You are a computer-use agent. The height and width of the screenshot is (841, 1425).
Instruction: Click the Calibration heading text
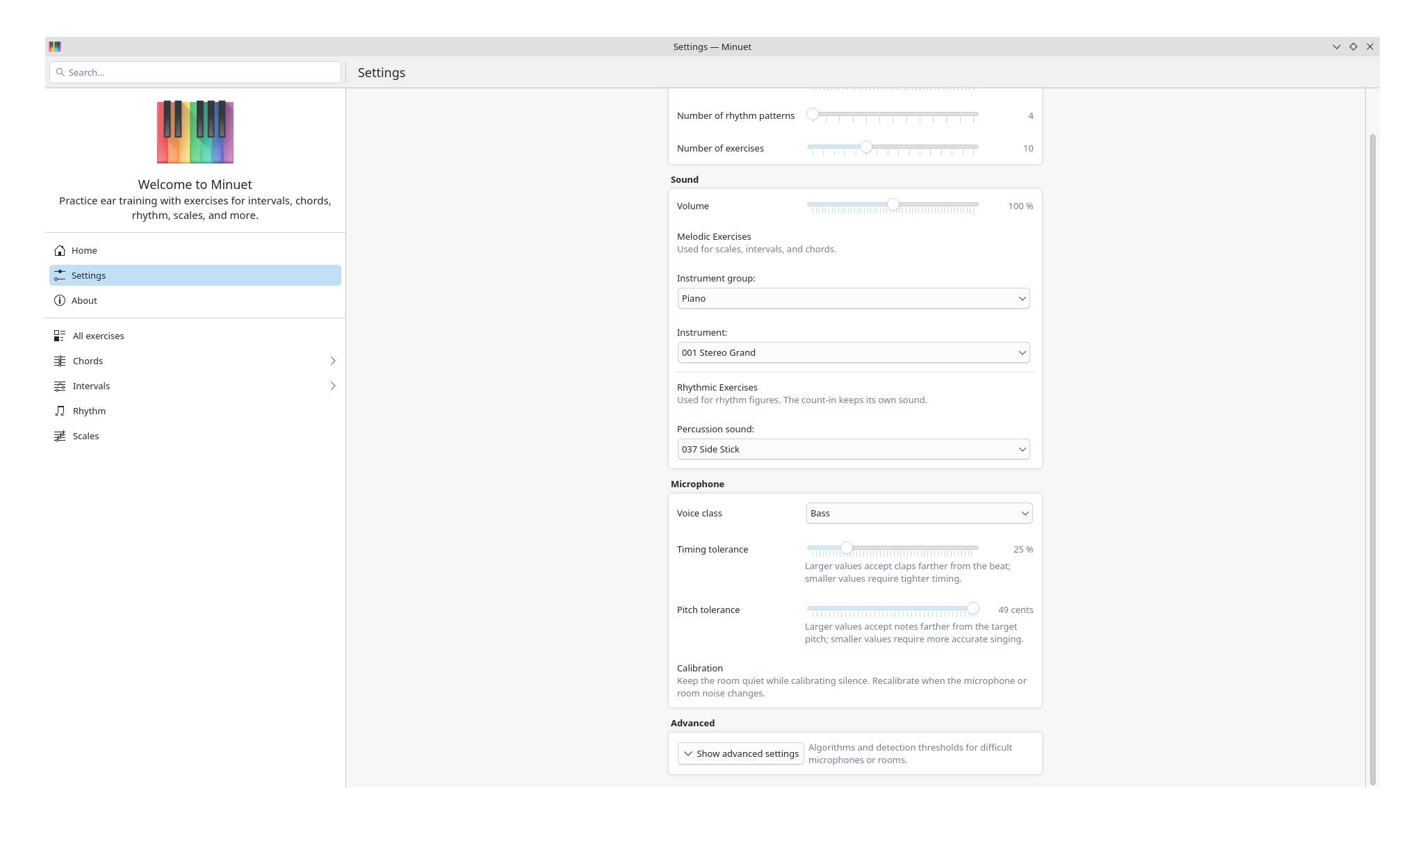700,669
